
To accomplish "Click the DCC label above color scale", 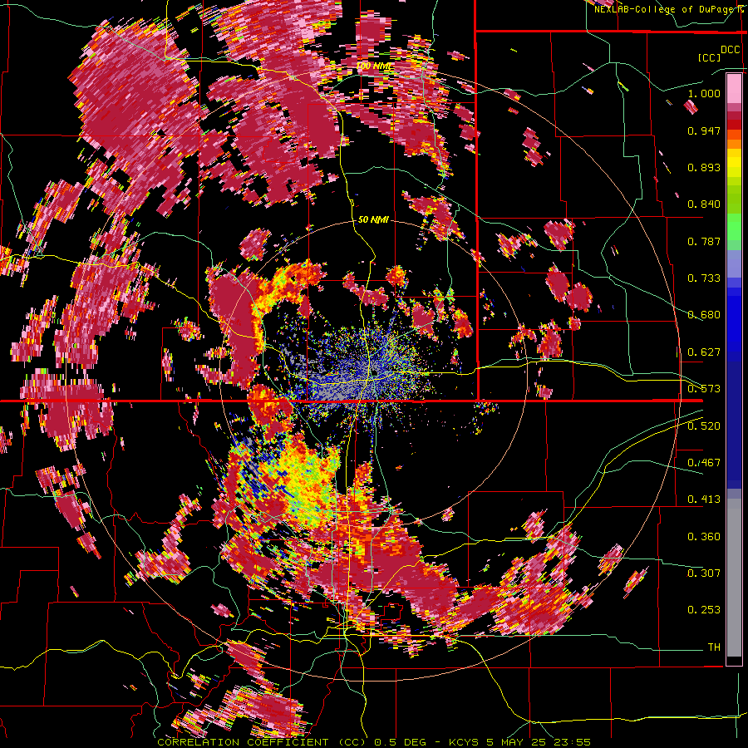I will (730, 50).
